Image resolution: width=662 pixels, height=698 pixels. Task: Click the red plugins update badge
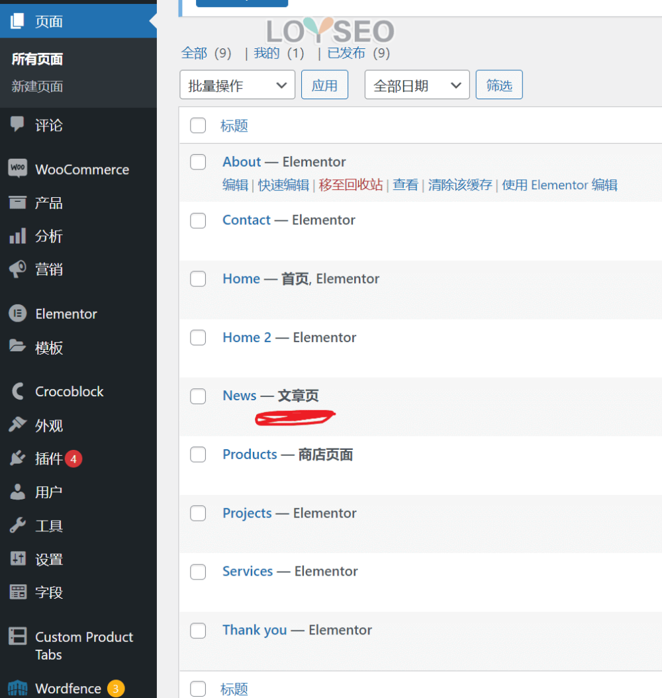(73, 458)
